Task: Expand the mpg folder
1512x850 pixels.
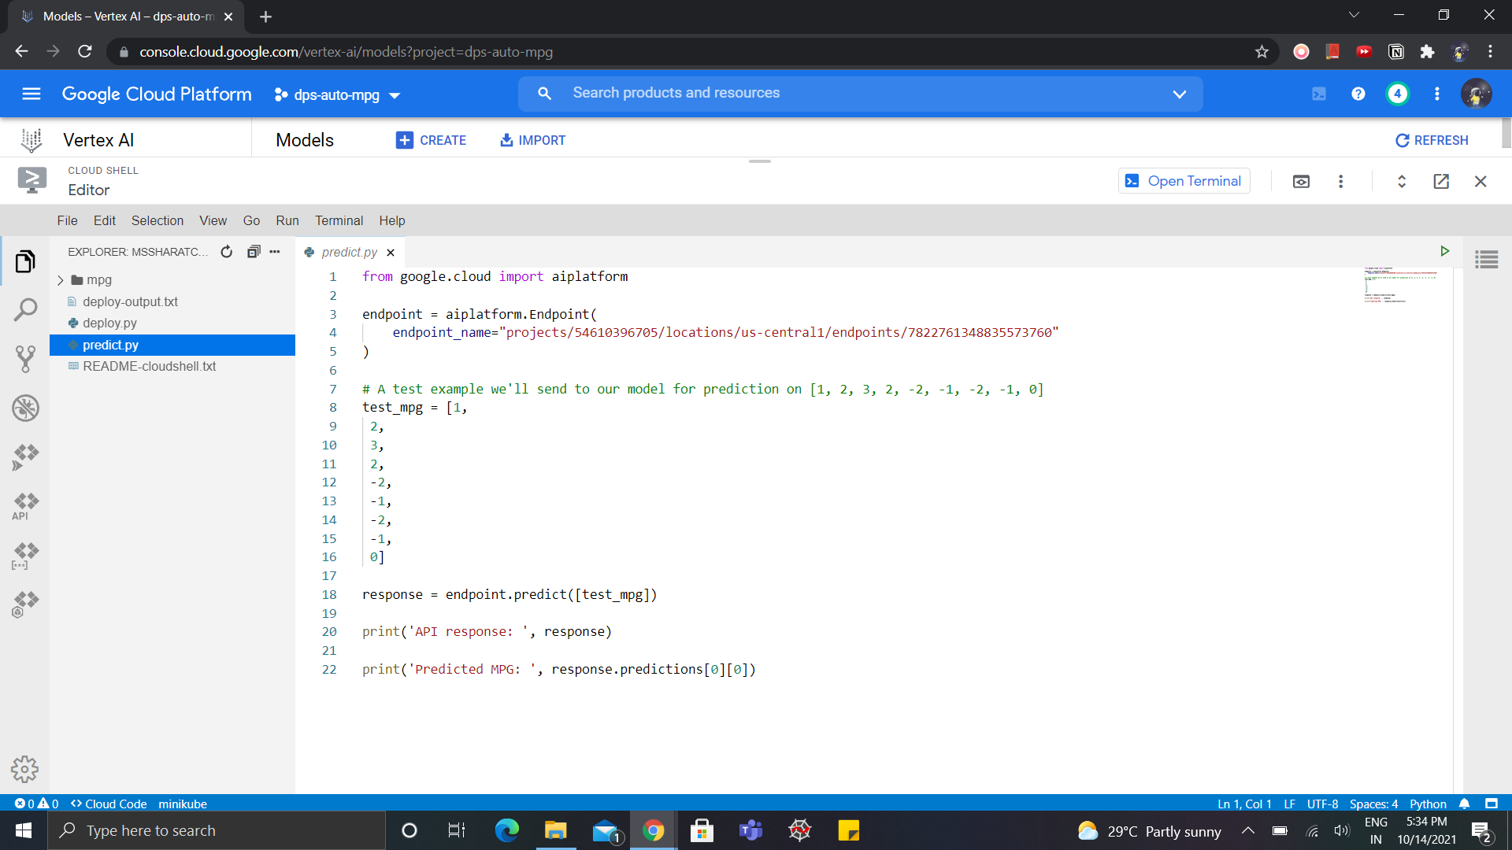Action: click(x=61, y=279)
